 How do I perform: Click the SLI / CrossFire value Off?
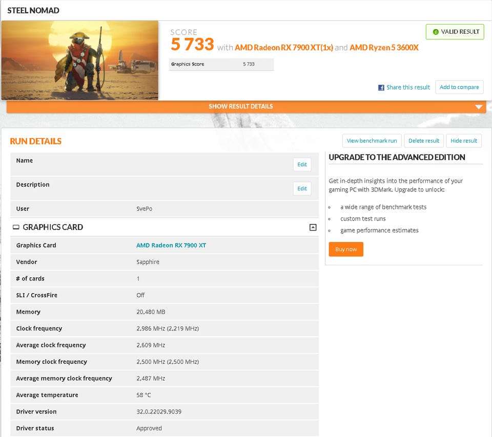point(140,295)
